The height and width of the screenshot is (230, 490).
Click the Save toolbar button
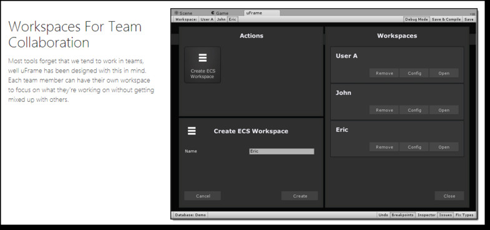pos(468,19)
